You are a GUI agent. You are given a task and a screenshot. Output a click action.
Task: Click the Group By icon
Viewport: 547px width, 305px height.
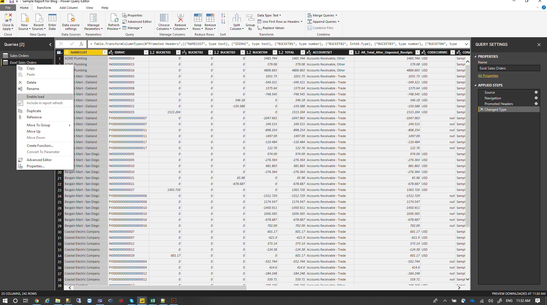250,18
